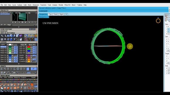Click the Hide button in Layers
This screenshot has width=170, height=95.
click(24, 45)
